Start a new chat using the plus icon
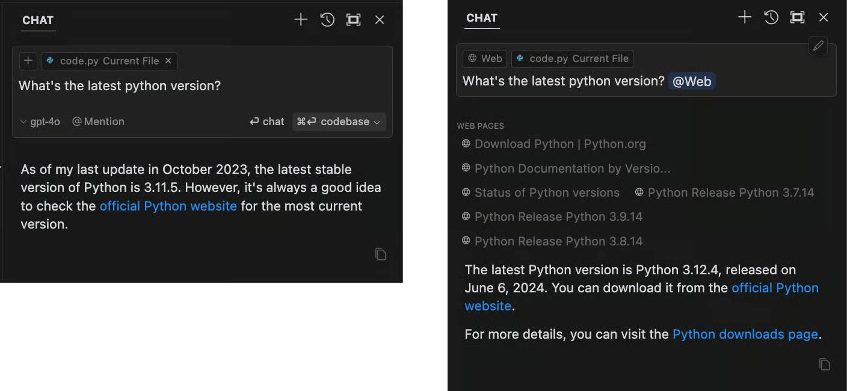The width and height of the screenshot is (847, 391). 300,19
